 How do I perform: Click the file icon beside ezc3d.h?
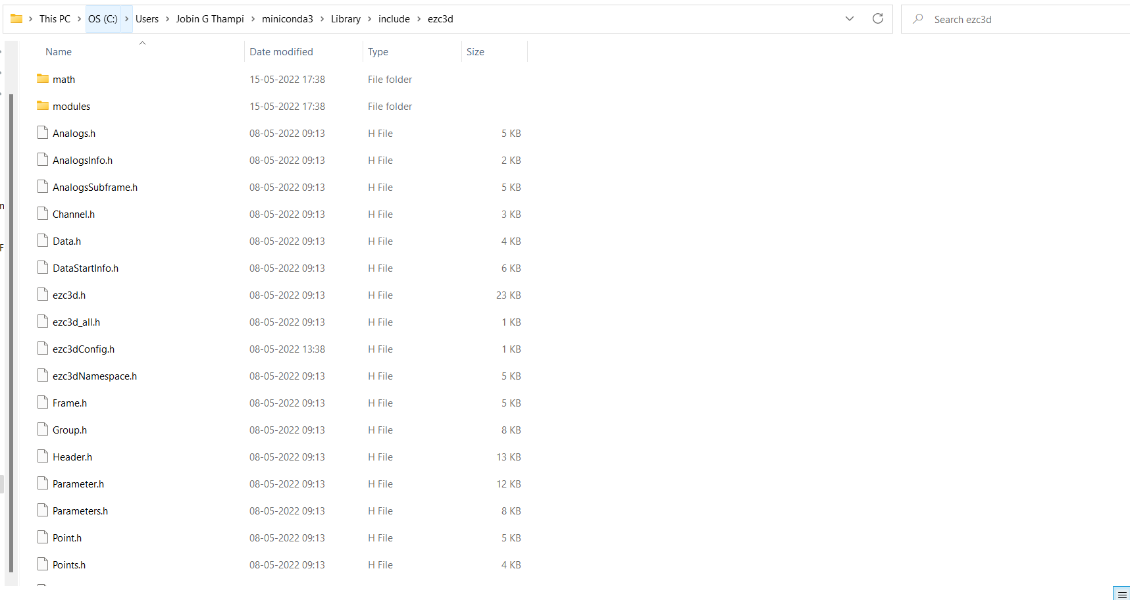click(41, 294)
